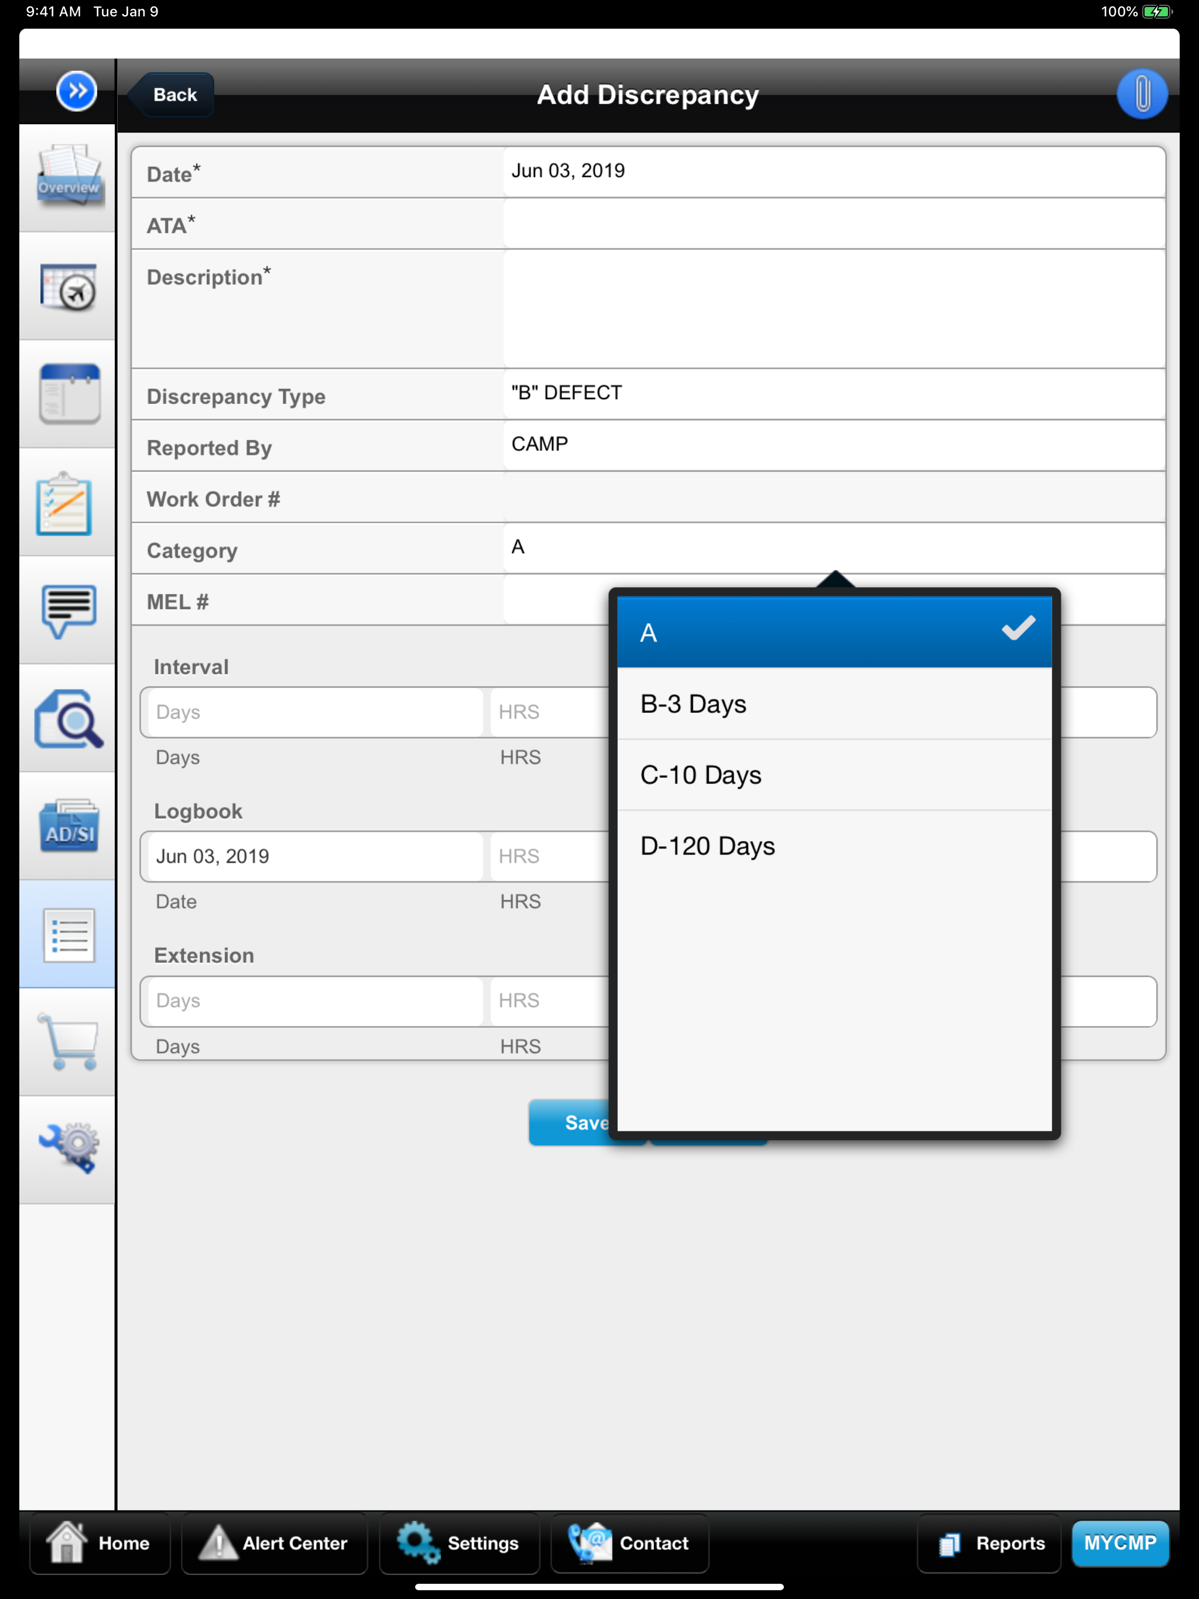This screenshot has height=1599, width=1199.
Task: Tap the Logbook HRS input field
Action: coord(550,856)
